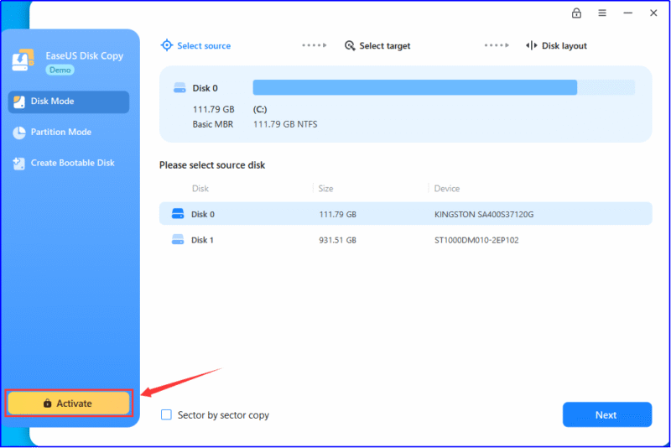Click the Basic MBR text
Image resolution: width=671 pixels, height=448 pixels.
213,124
